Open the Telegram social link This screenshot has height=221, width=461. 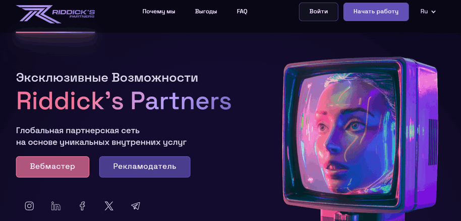[x=136, y=206]
